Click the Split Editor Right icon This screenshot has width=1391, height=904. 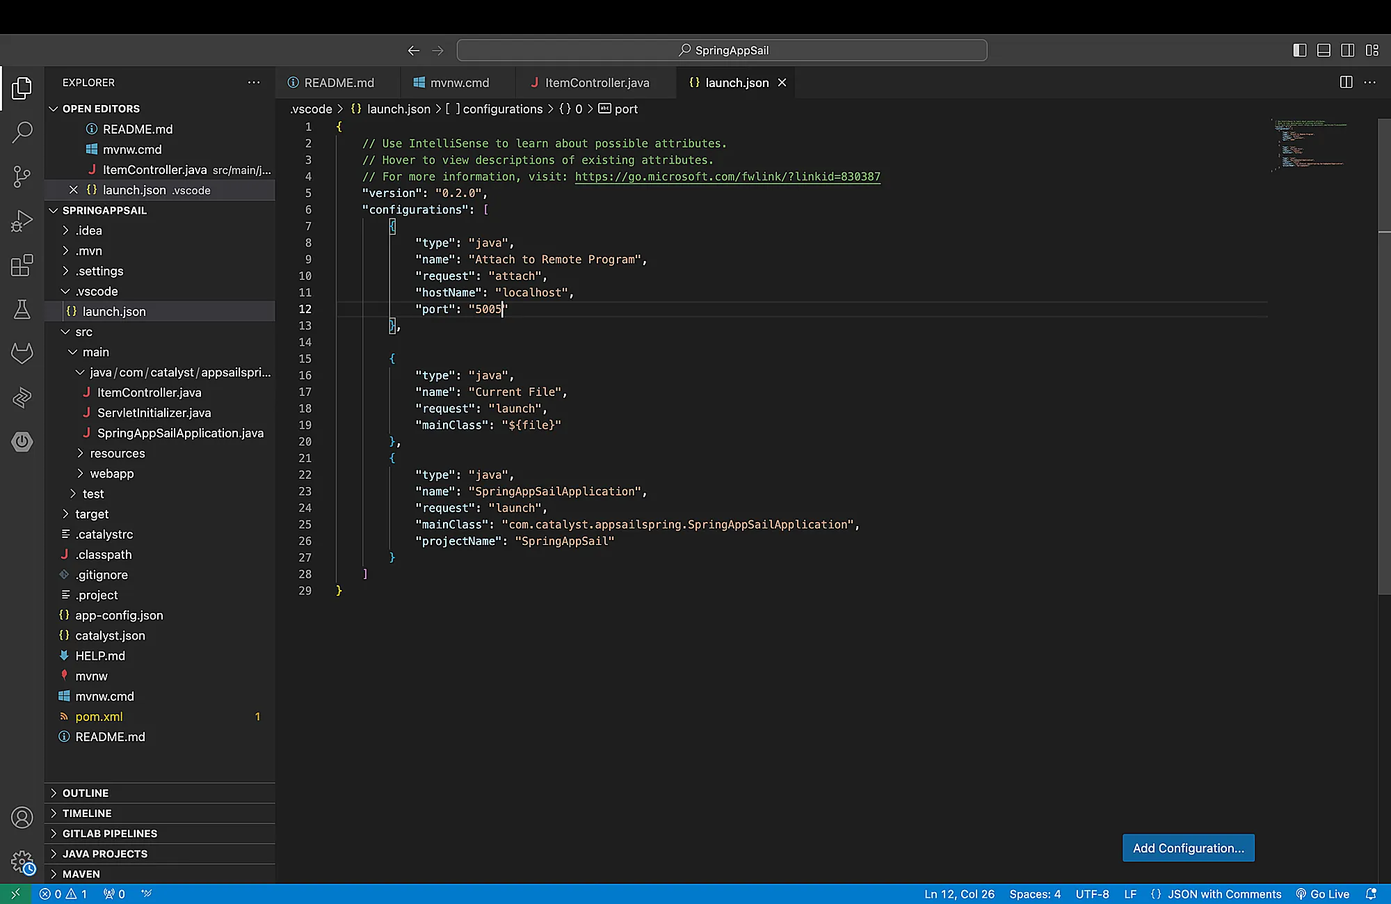point(1346,82)
